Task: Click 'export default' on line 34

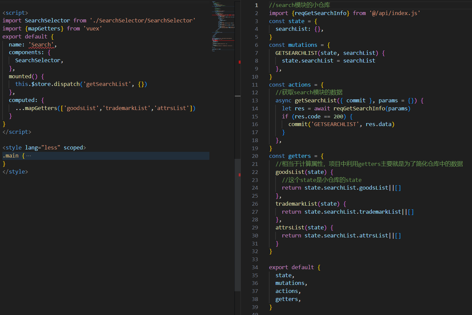Action: [291, 267]
